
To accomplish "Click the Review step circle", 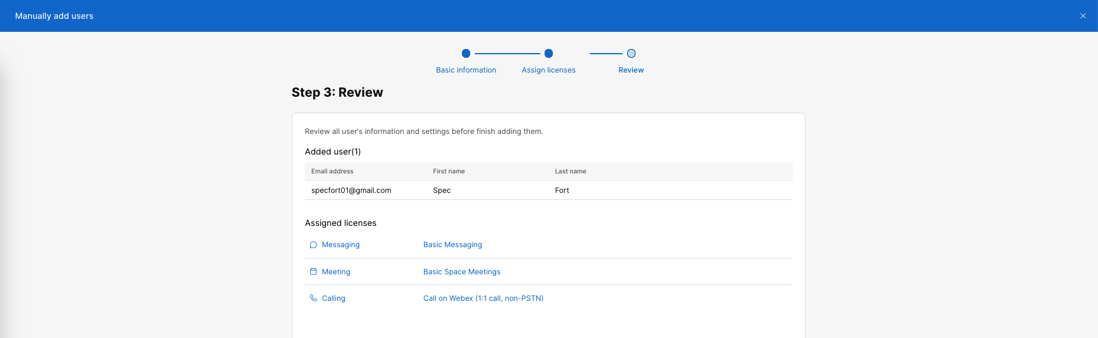I will click(x=631, y=54).
